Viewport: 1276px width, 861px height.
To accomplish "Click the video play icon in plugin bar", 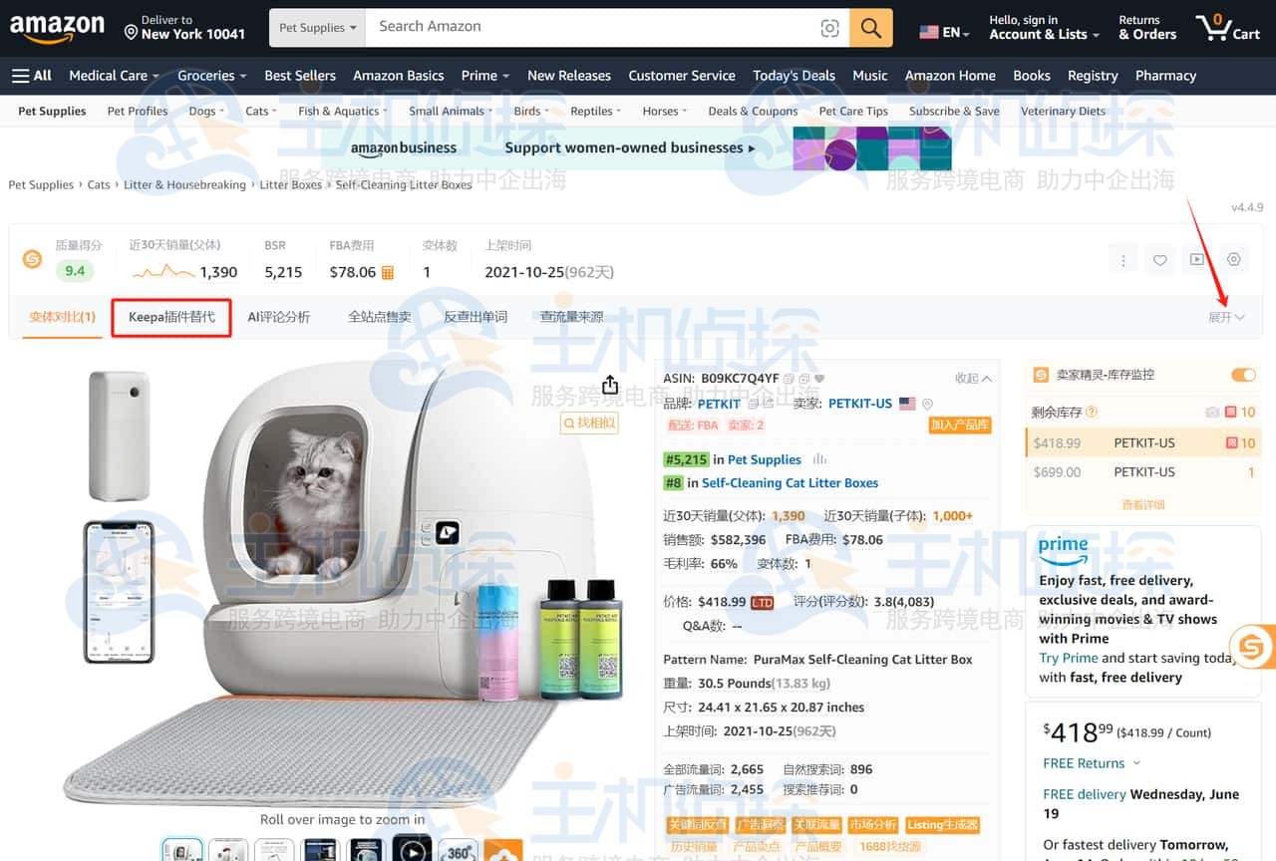I will click(x=1196, y=260).
